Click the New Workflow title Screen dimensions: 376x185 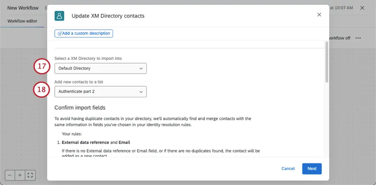(23, 8)
